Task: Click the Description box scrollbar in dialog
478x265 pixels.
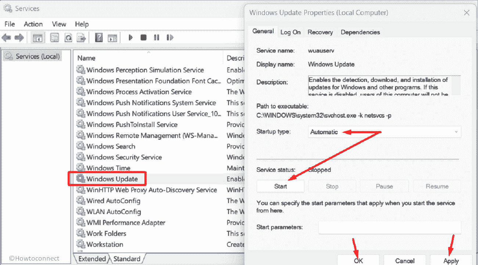Action: 456,86
